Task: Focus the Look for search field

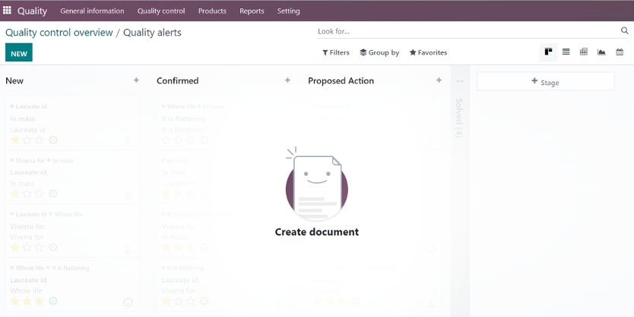Action: tap(467, 31)
